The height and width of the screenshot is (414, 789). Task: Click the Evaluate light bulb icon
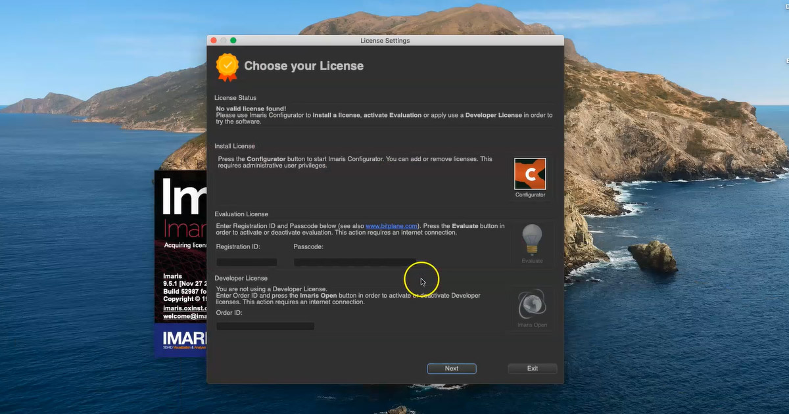coord(532,240)
